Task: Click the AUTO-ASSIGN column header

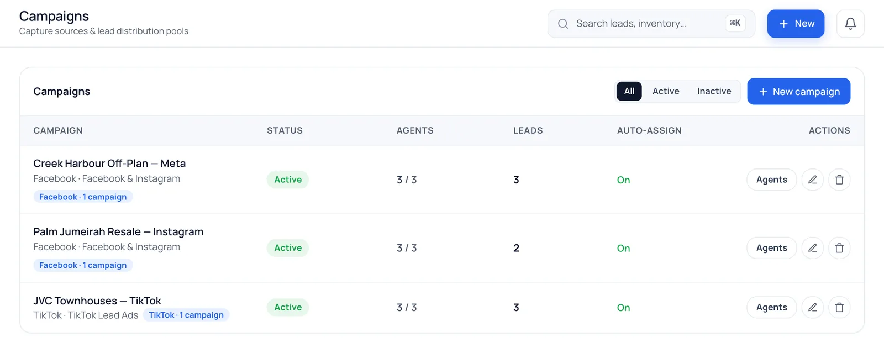Action: click(x=649, y=130)
